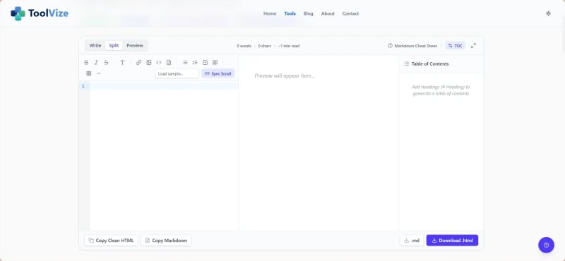Open the Markdown Cheat Sheet
565x261 pixels.
pos(412,46)
